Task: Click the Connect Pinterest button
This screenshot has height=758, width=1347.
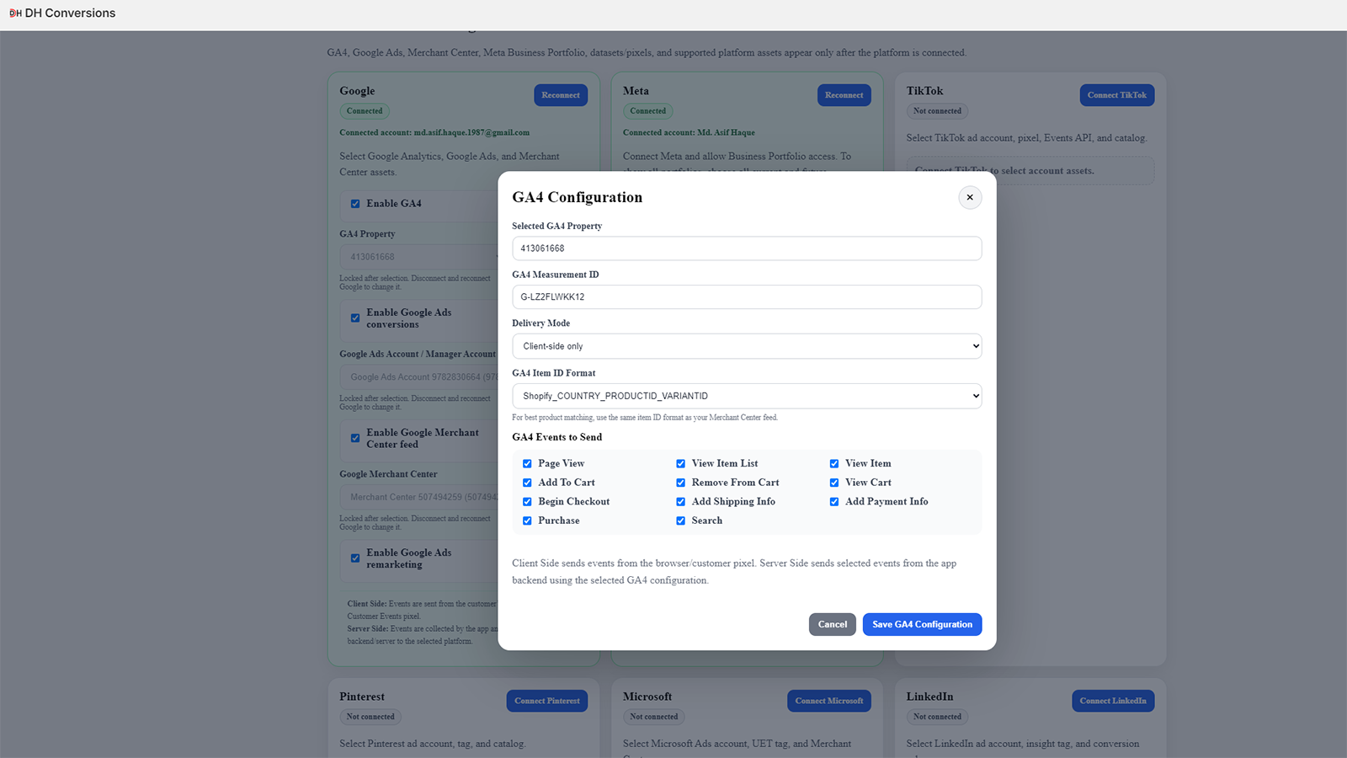Action: pyautogui.click(x=547, y=701)
